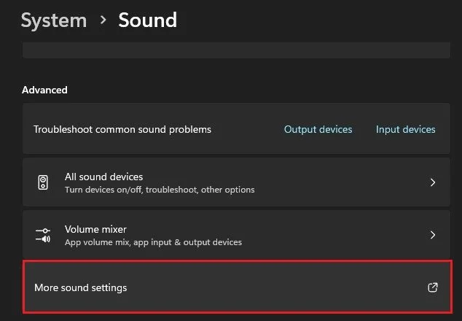This screenshot has height=321, width=462.
Task: Click the external link icon for More sound settings
Action: [432, 287]
